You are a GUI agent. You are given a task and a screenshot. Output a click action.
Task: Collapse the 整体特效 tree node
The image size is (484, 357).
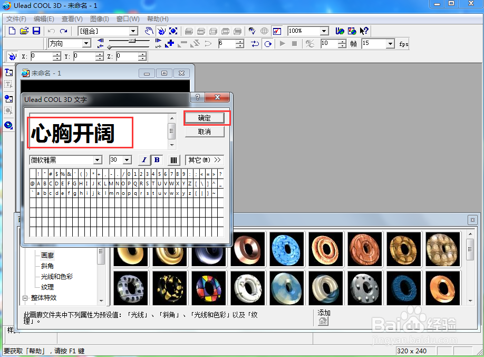pos(25,298)
